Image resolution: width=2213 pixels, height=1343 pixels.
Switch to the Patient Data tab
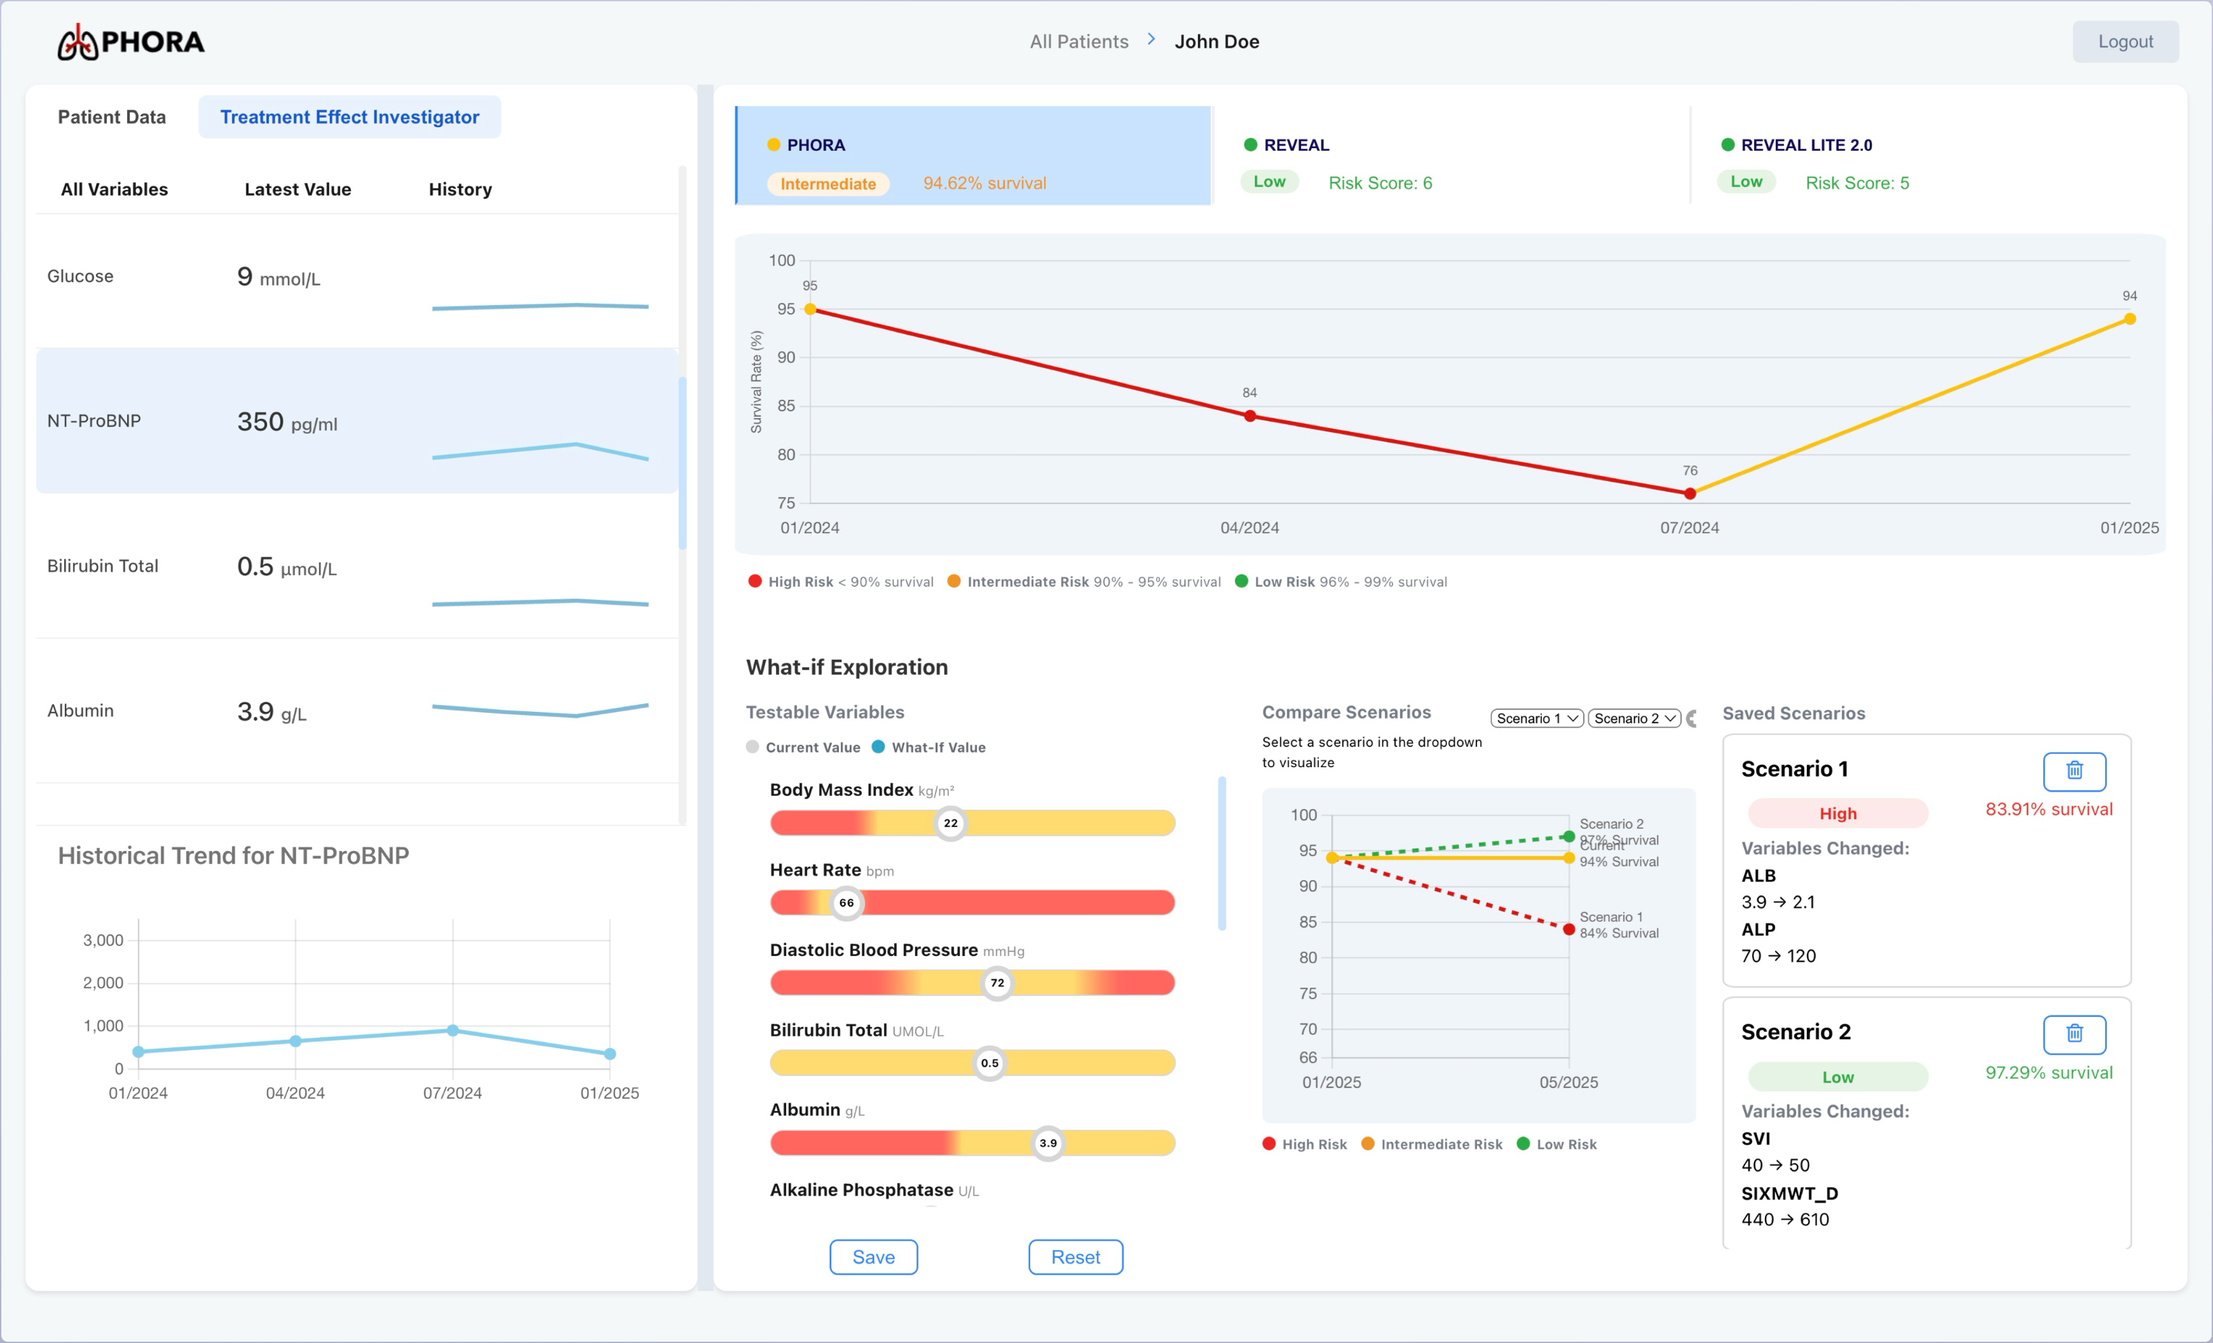coord(111,117)
